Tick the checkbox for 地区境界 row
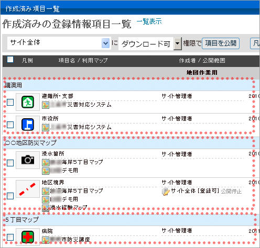Screen dimensions: 260x248 click(x=10, y=196)
